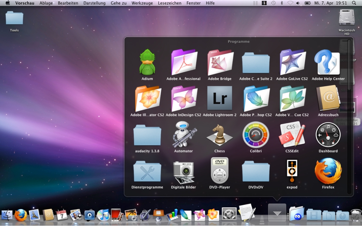
Task: Open the Dienstprogramme folder
Action: (x=147, y=171)
